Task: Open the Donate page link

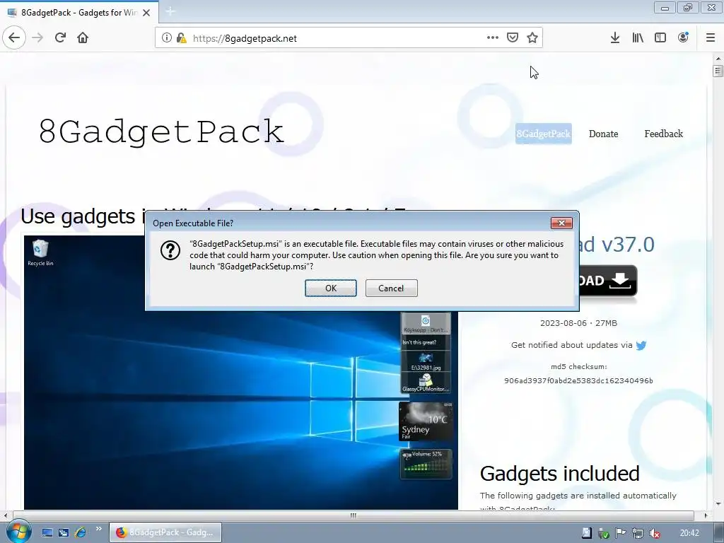Action: point(604,134)
